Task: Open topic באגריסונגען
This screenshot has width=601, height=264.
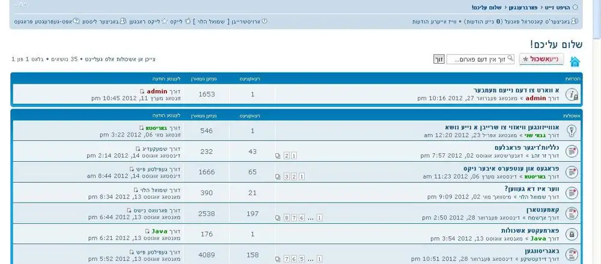Action: (542, 251)
